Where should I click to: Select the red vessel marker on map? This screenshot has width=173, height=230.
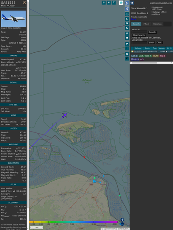click(x=84, y=157)
